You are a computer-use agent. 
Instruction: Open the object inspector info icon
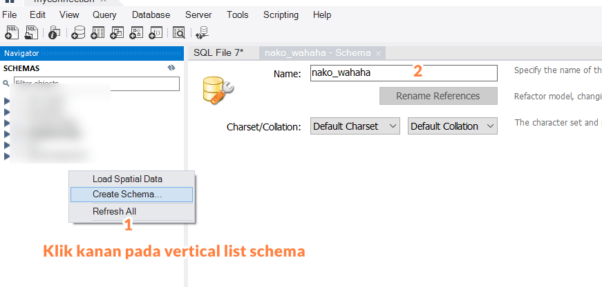[x=55, y=31]
